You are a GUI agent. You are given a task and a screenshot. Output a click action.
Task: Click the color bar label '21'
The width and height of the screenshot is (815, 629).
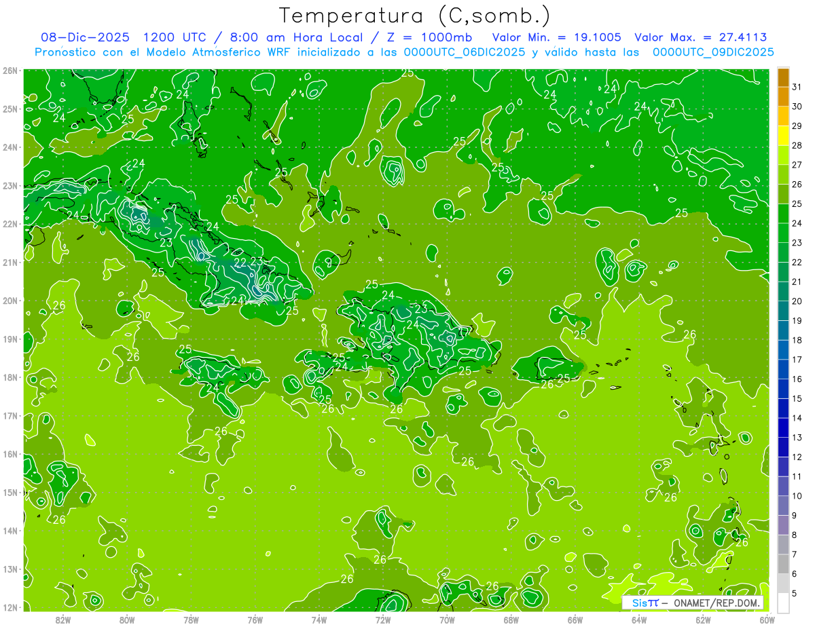(x=797, y=282)
